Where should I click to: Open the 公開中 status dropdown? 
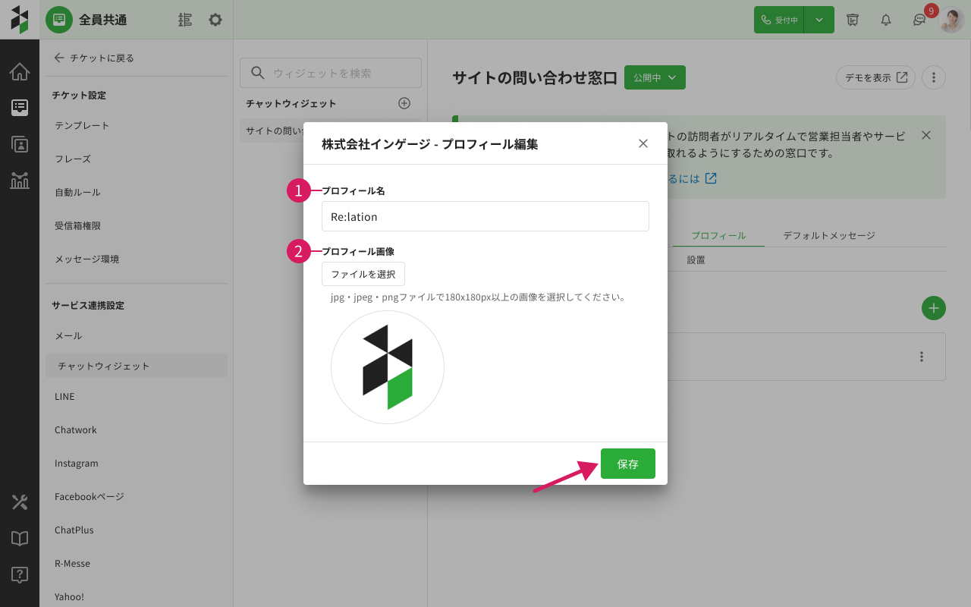point(655,77)
